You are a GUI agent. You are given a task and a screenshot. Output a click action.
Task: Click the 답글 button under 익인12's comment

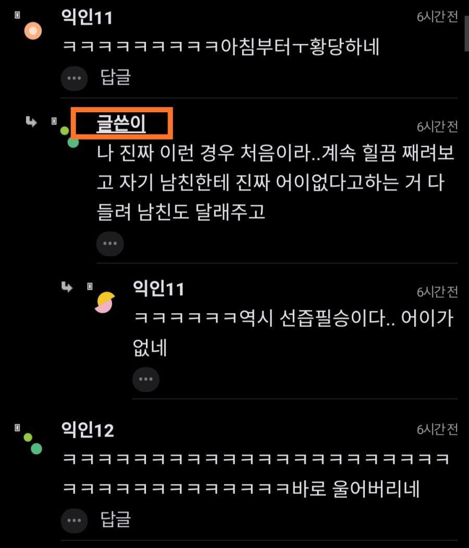116,519
